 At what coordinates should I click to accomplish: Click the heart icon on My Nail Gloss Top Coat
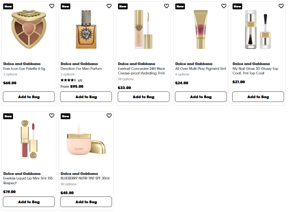(281, 6)
